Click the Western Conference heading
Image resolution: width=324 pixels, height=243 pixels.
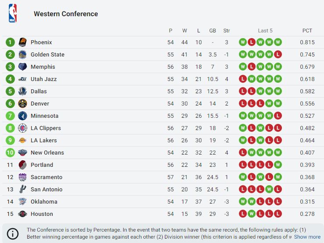(x=66, y=14)
